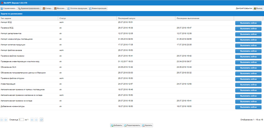
Task: Open the Администрирование dropdown menu
Action: click(29, 8)
